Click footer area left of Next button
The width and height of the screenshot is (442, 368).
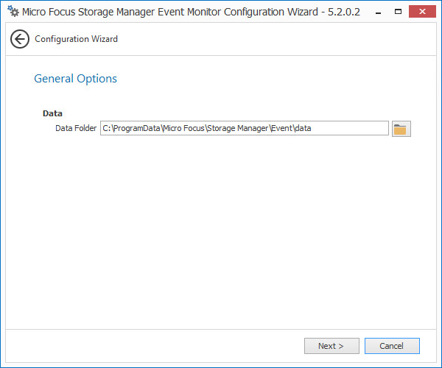147,346
